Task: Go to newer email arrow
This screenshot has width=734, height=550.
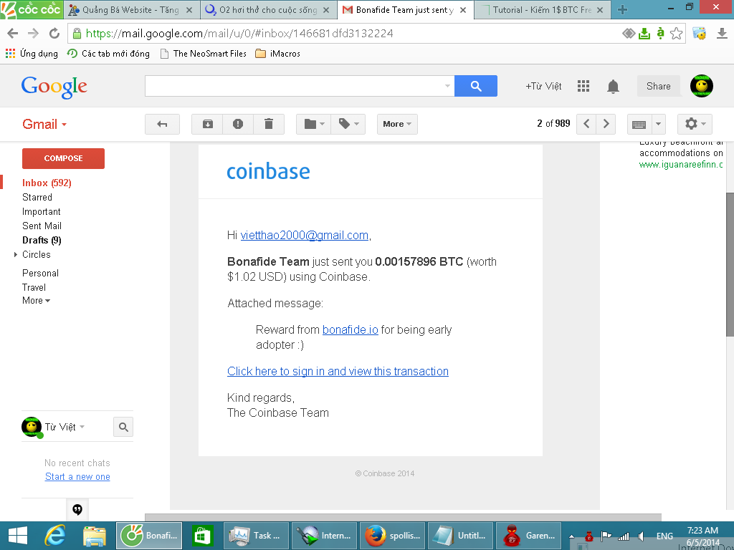Action: (586, 124)
